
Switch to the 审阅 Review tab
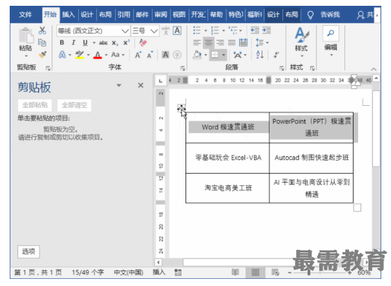160,15
